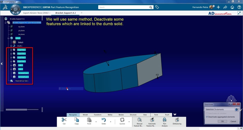
Task: Click the Share arrow icon
Action: tap(225, 7)
